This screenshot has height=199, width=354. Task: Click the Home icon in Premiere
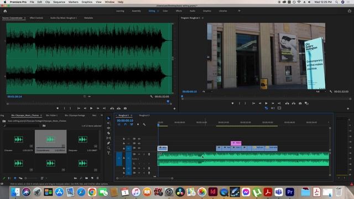[5, 11]
